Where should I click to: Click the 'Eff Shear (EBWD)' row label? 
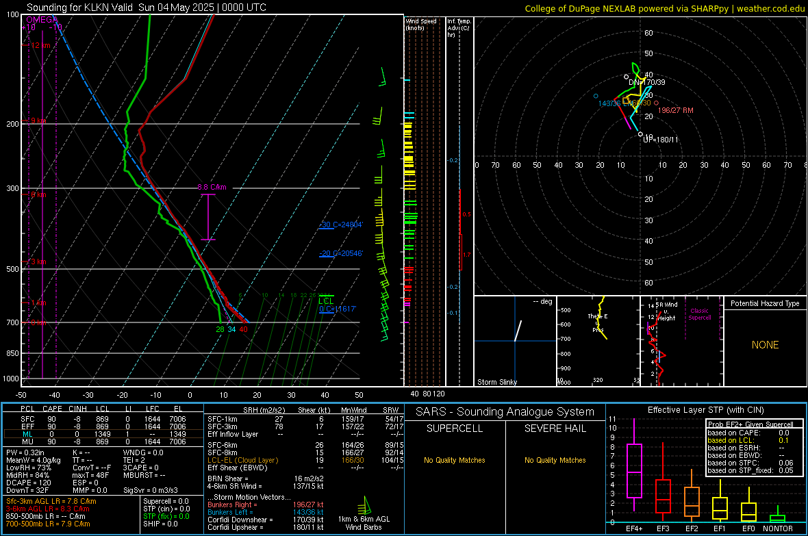(237, 468)
